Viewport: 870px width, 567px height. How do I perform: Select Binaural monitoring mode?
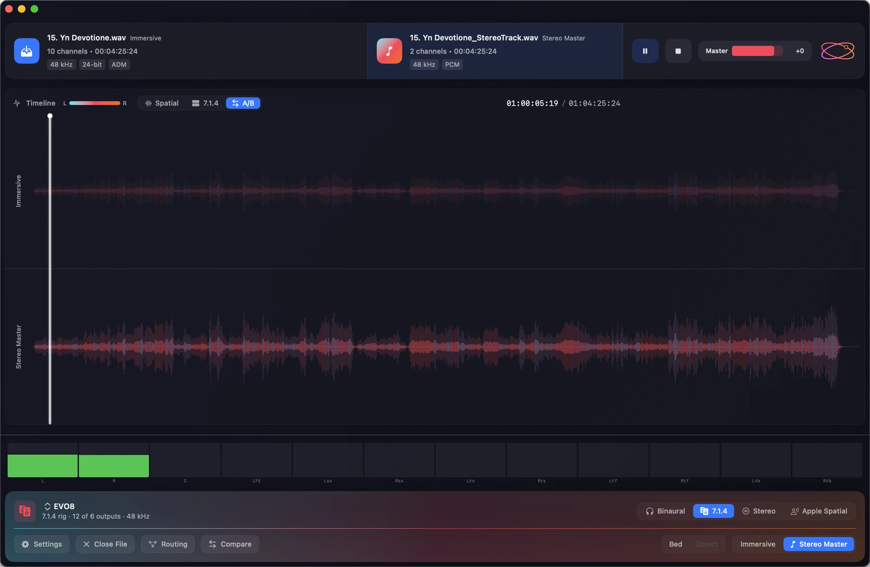(x=666, y=511)
